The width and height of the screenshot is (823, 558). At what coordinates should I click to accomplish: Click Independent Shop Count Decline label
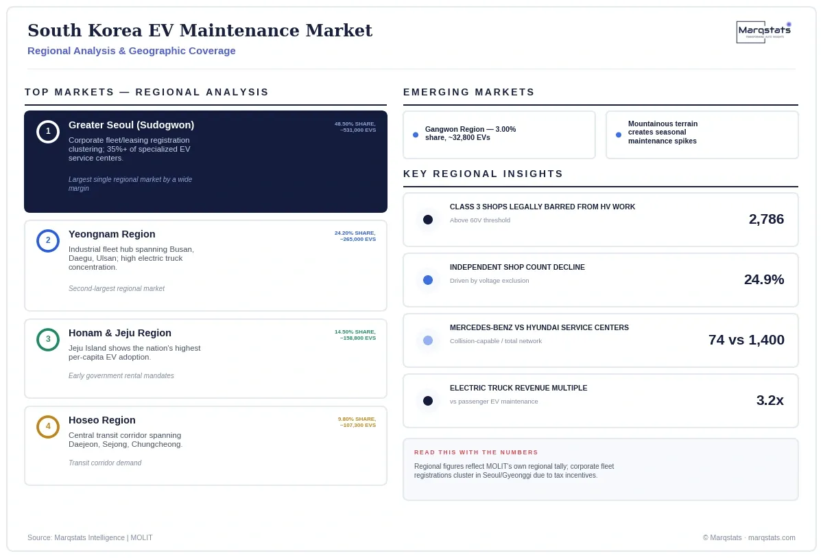click(x=517, y=267)
